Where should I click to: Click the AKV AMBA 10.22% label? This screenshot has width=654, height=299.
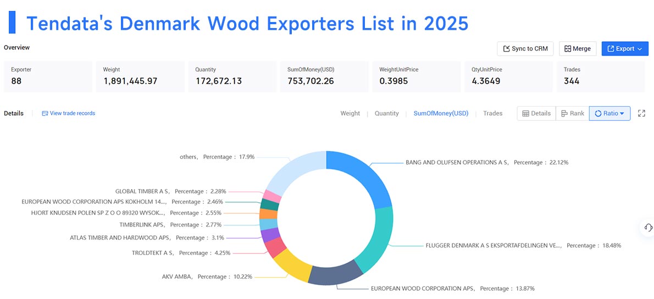(207, 276)
